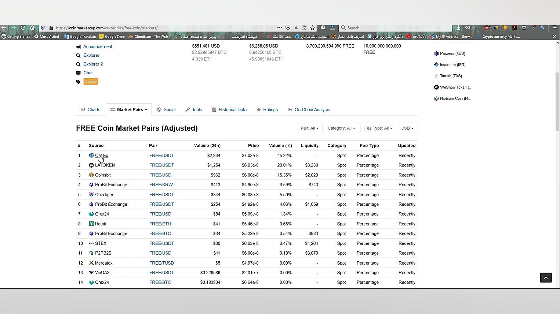Open the Cloudflare bookmark

click(150, 37)
